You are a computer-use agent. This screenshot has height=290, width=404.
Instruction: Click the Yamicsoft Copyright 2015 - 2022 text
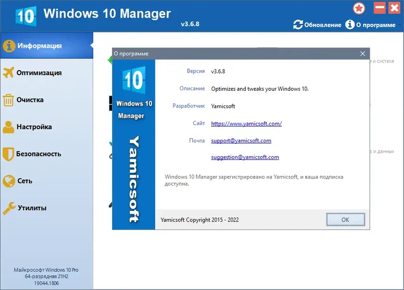point(199,220)
